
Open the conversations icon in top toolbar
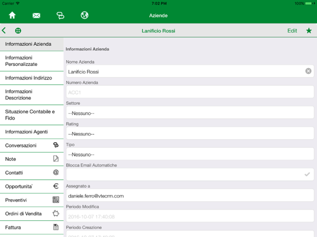[60, 15]
